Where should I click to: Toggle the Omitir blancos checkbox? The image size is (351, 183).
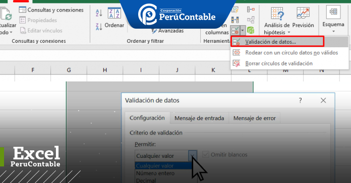point(205,154)
